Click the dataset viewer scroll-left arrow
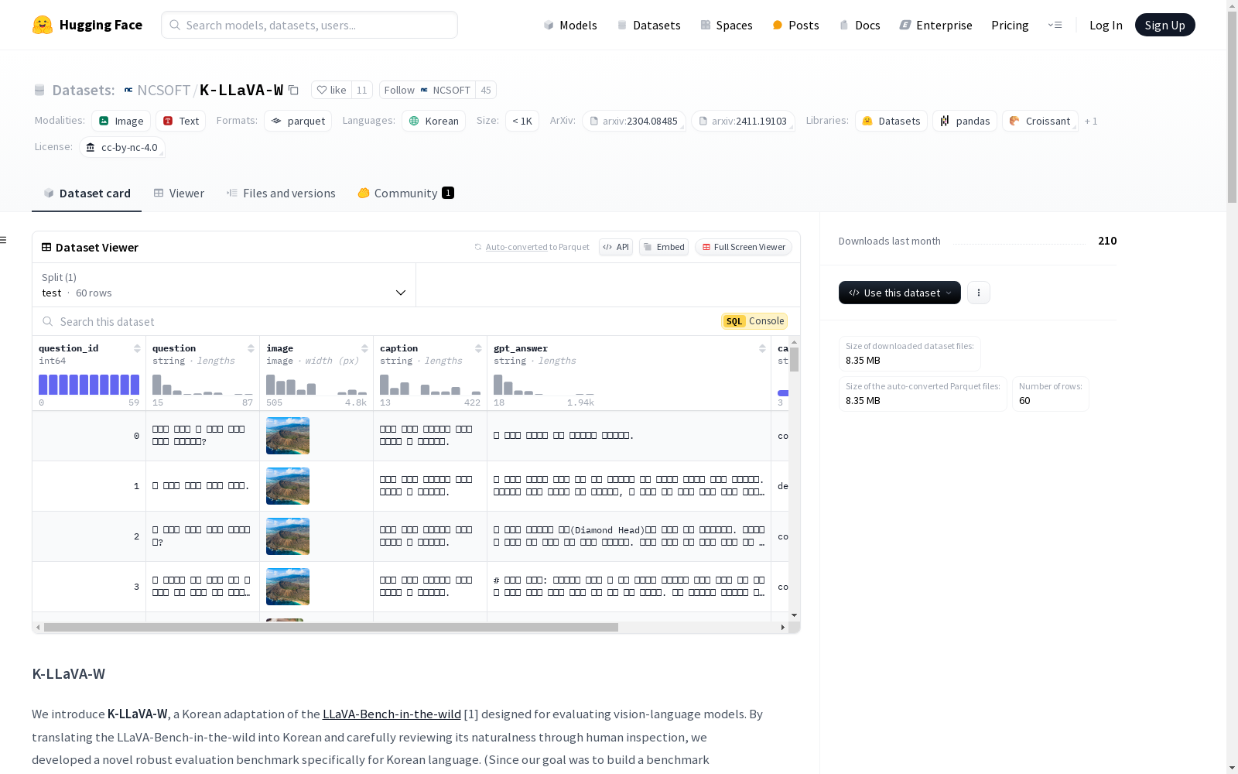Viewport: 1238px width, 774px height. [38, 628]
